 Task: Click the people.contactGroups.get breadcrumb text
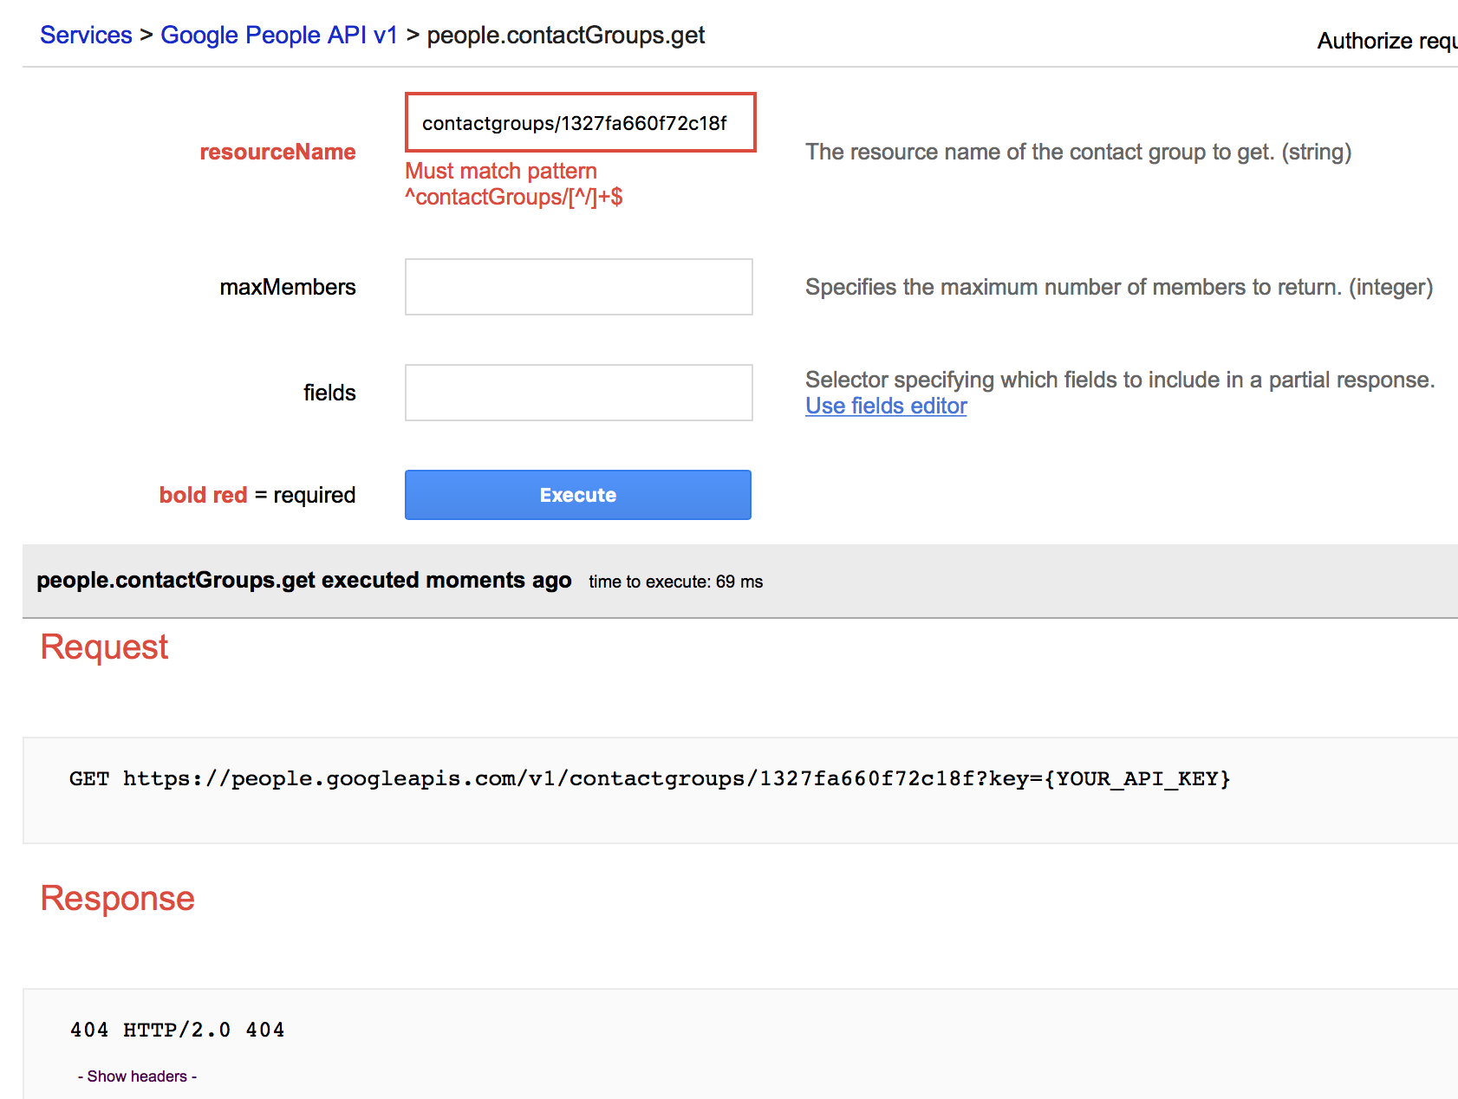(x=565, y=36)
